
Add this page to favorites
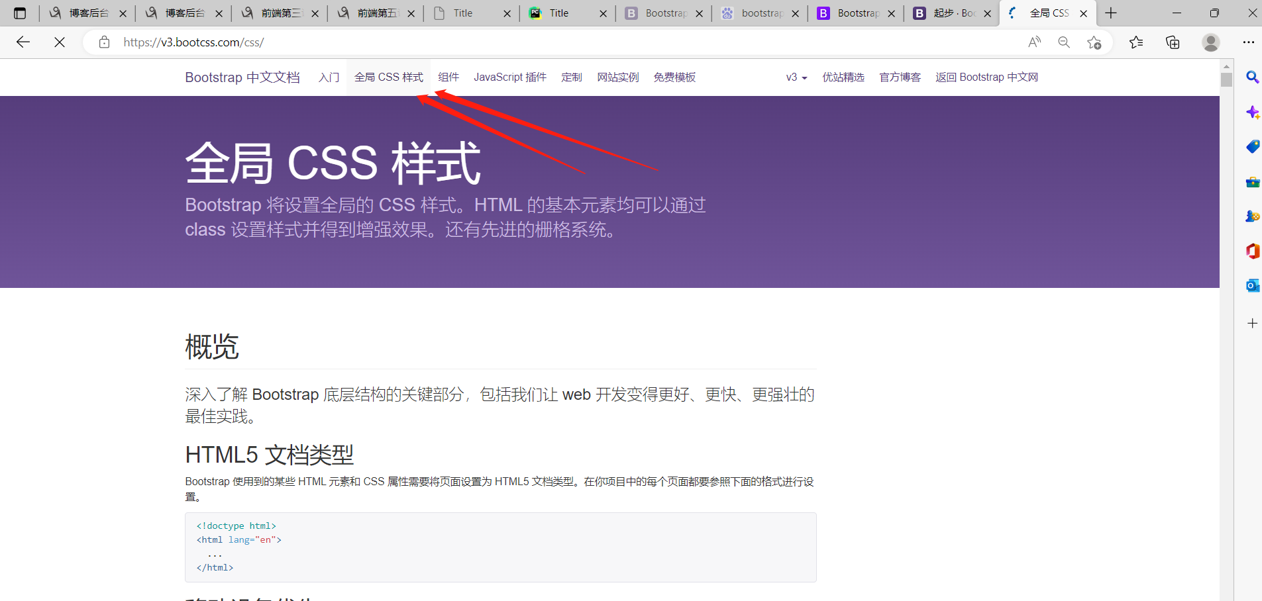pos(1094,42)
